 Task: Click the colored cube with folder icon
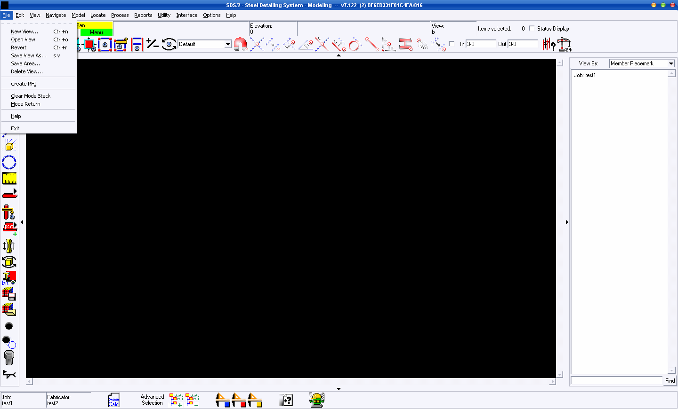9,309
